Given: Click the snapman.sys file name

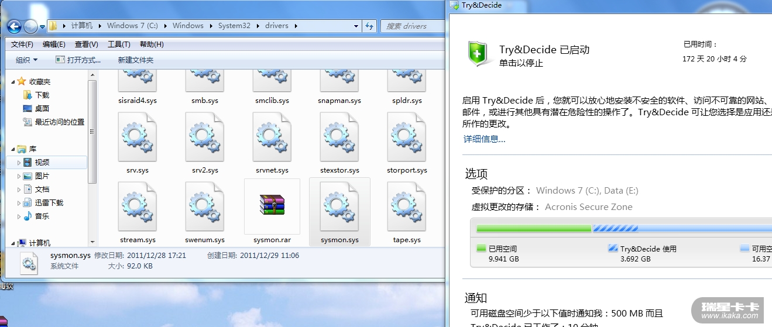Looking at the screenshot, I should (x=339, y=101).
